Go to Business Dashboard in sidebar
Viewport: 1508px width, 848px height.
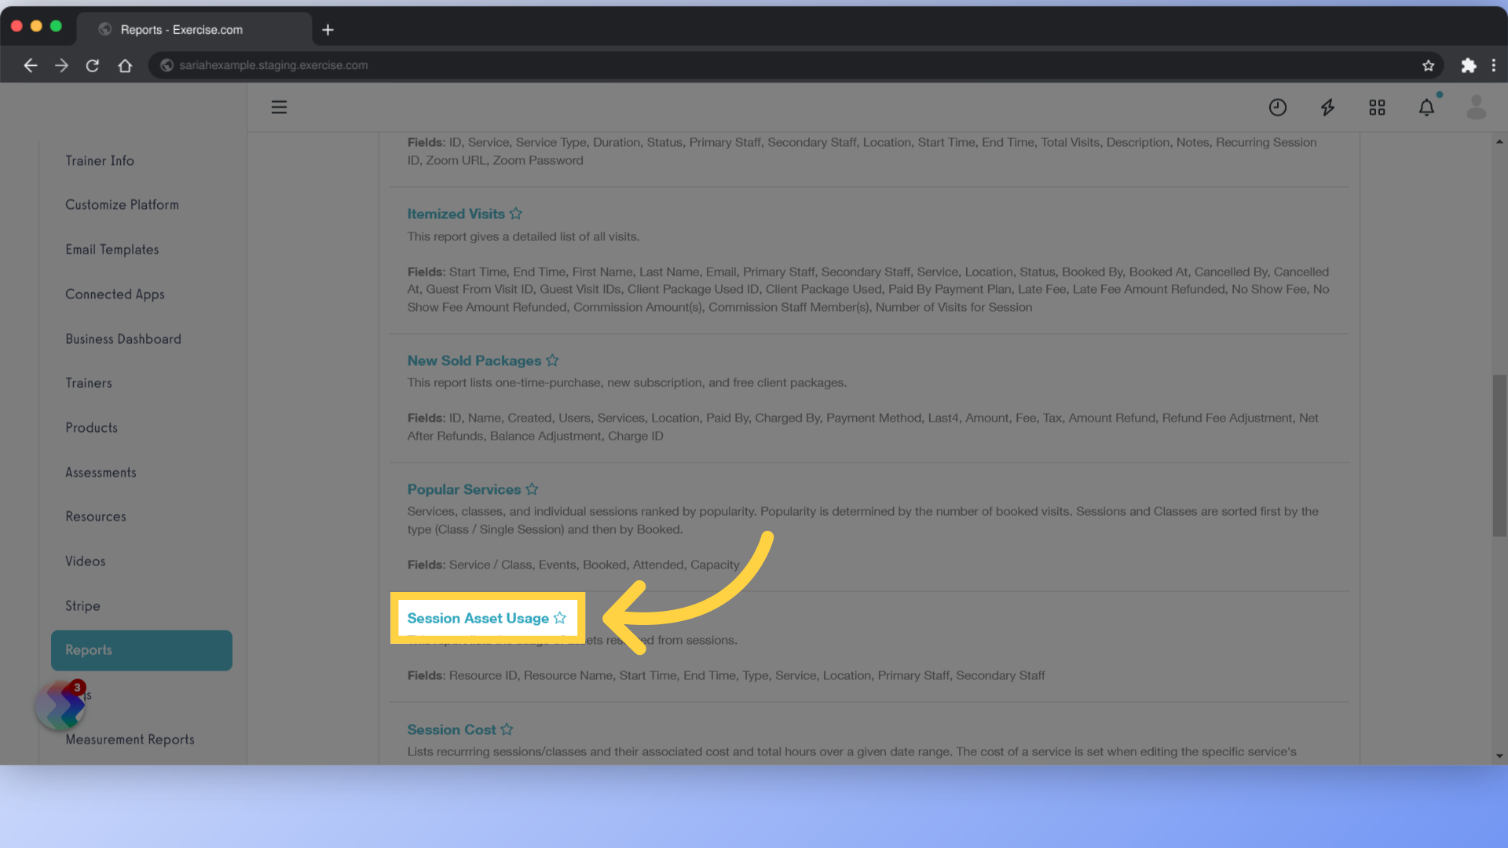(123, 338)
